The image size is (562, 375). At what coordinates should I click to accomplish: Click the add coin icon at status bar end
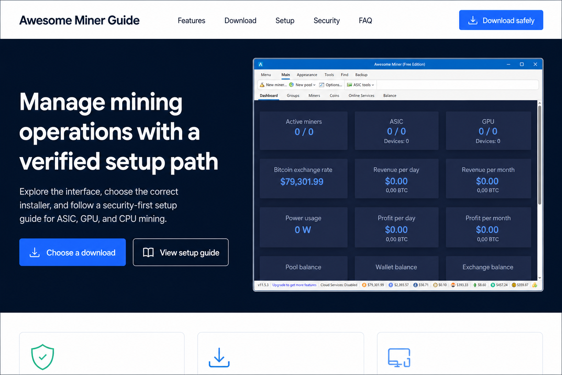(535, 285)
